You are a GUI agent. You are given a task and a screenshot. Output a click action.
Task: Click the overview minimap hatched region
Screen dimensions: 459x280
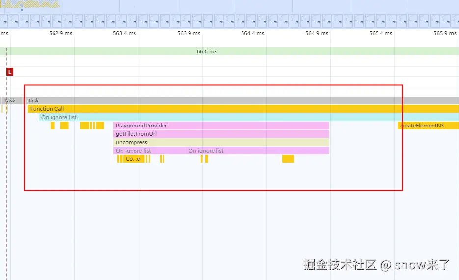point(30,4)
